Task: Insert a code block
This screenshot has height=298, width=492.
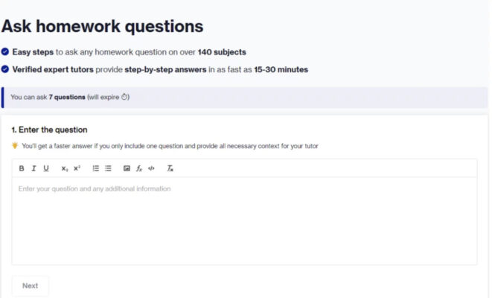Action: pyautogui.click(x=151, y=168)
